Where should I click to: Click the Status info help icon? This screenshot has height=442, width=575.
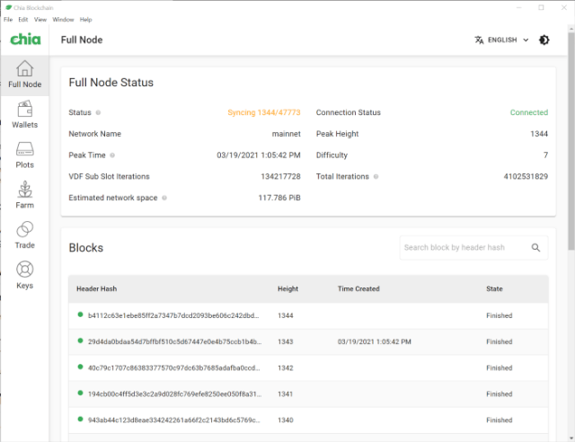tap(98, 113)
